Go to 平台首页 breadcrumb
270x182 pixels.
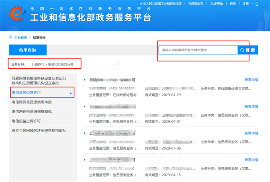21,37
